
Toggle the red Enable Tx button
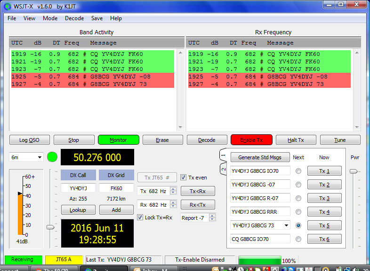pos(251,140)
